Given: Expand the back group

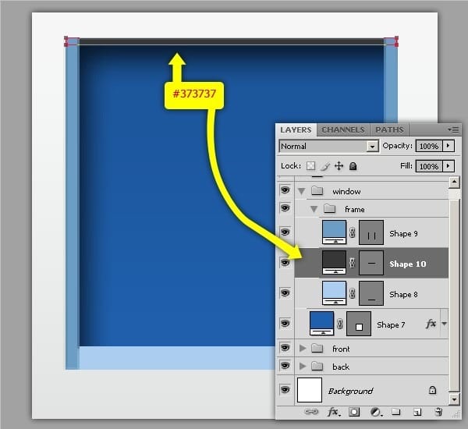Looking at the screenshot, I should pyautogui.click(x=303, y=366).
